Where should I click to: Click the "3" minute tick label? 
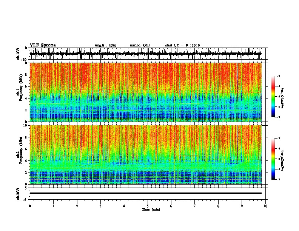[x=100, y=206]
